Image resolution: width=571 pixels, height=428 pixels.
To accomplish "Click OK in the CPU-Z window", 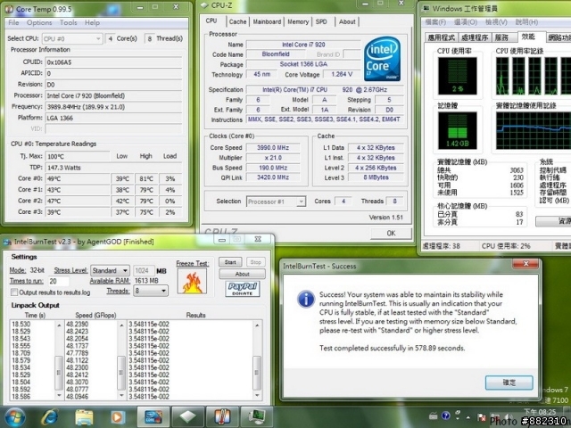I will 391,234.
